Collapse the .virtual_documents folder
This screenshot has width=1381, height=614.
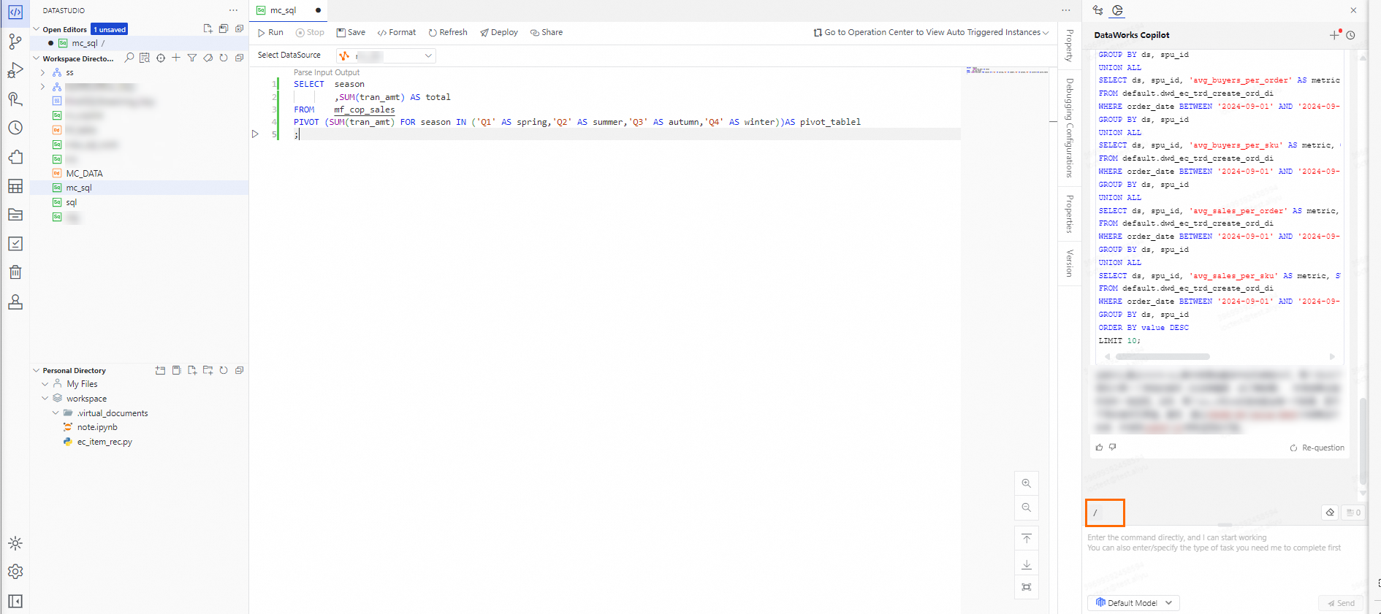[x=56, y=412]
